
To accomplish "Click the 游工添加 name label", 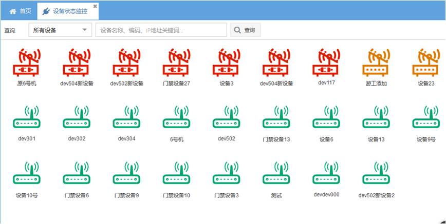I will (x=376, y=84).
